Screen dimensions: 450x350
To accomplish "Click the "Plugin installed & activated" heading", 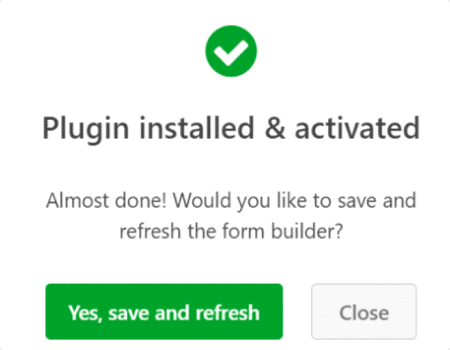I will click(x=231, y=128).
